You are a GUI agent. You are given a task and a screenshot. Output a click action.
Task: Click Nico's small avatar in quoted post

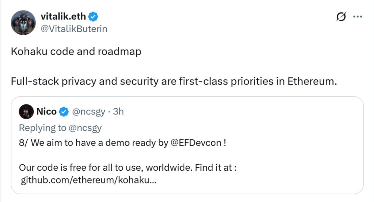pyautogui.click(x=26, y=112)
